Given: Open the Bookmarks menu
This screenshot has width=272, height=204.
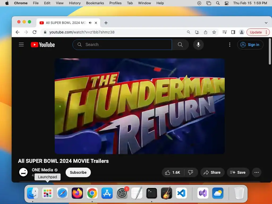Looking at the screenshot, I should click(x=95, y=3).
